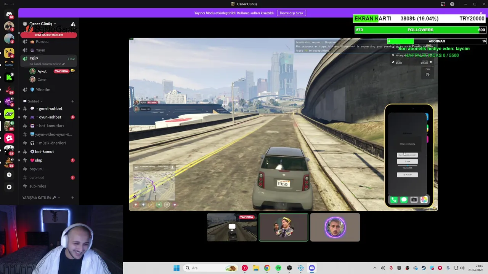Expand the Yarışma Katılım category
This screenshot has width=488, height=274.
coord(41,198)
